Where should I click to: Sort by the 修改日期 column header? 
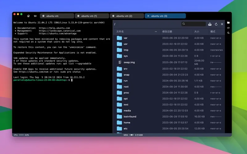coord(167,32)
